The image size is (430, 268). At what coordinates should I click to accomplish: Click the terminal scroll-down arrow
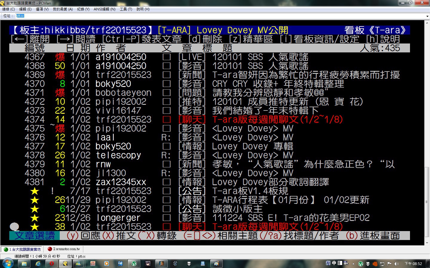(427, 243)
